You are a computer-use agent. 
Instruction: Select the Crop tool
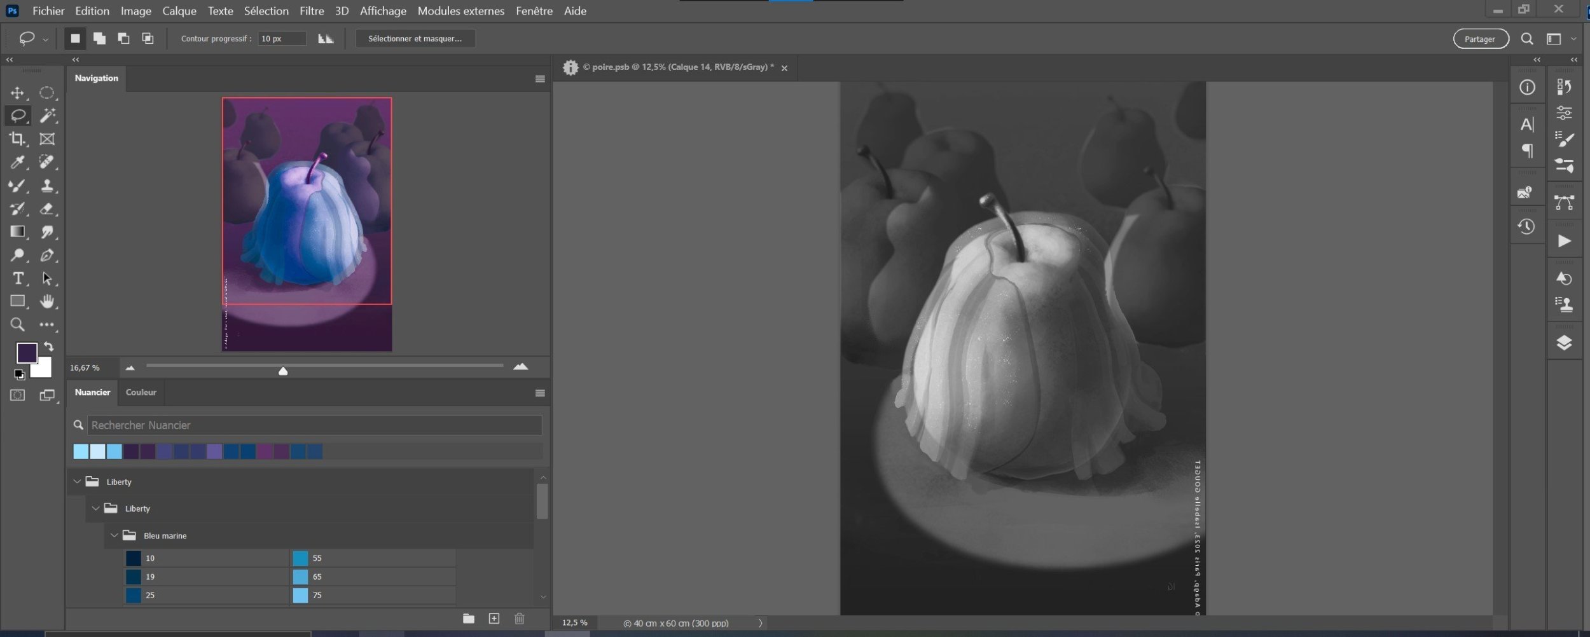[17, 139]
